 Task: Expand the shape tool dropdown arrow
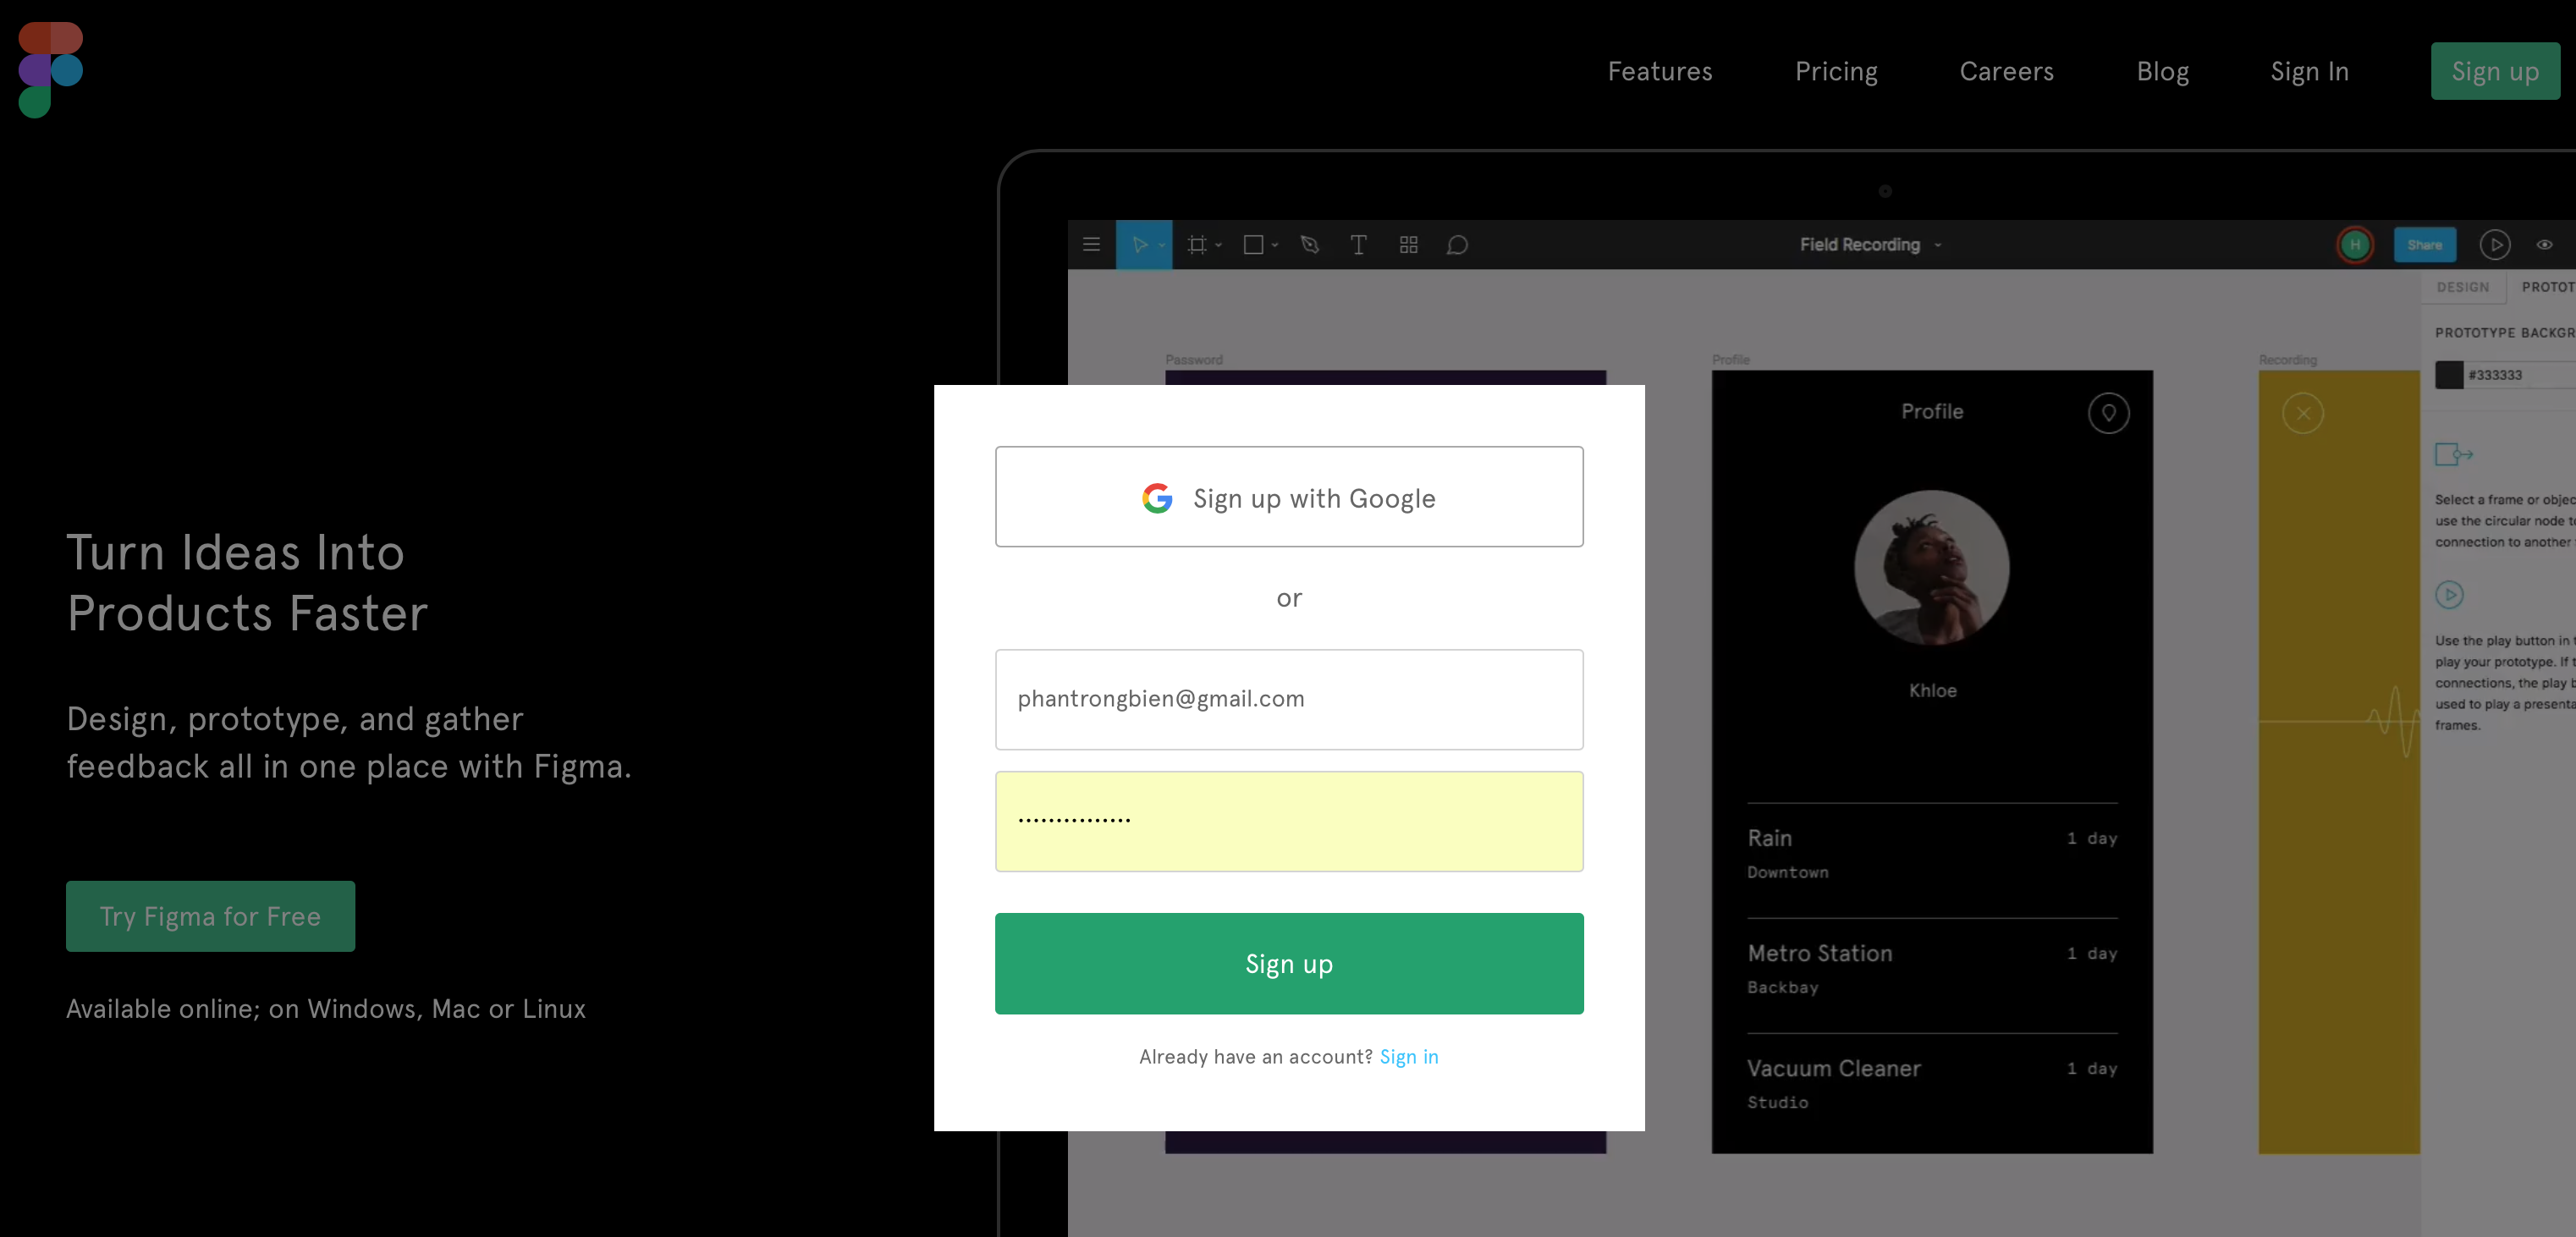point(1275,245)
